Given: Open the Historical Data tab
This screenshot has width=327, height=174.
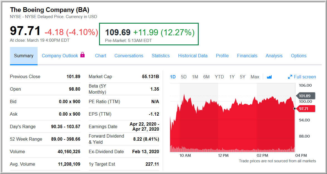Looking at the screenshot, I should (193, 56).
